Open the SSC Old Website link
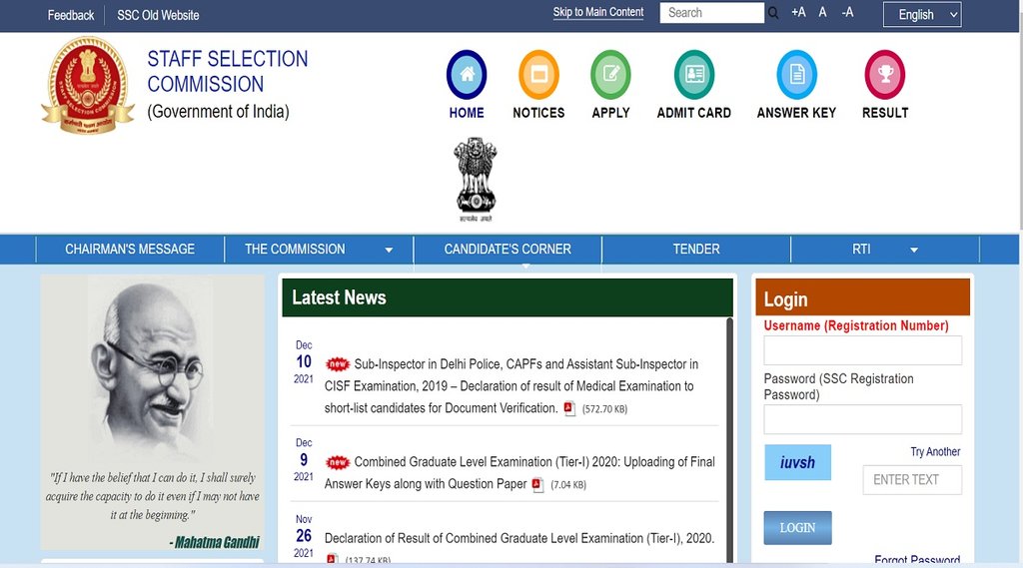The width and height of the screenshot is (1023, 568). pos(158,15)
